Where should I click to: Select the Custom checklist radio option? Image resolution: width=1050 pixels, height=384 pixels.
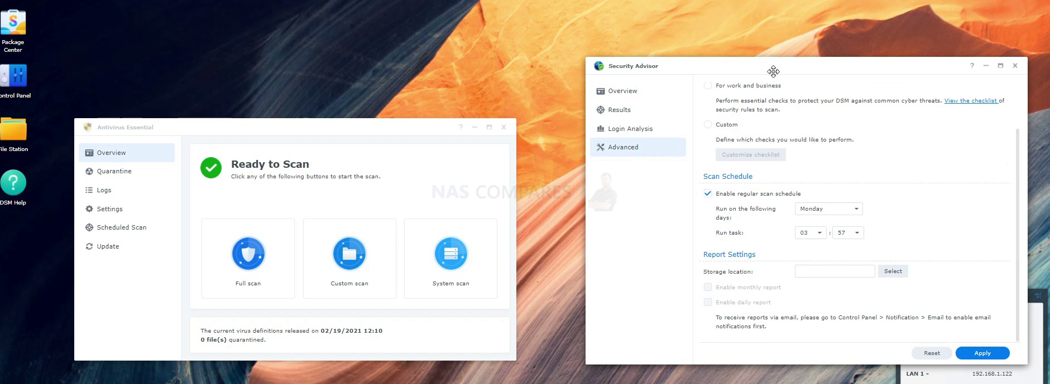click(708, 124)
